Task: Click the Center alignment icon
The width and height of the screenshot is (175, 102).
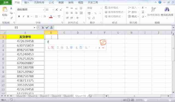Action: point(72,13)
